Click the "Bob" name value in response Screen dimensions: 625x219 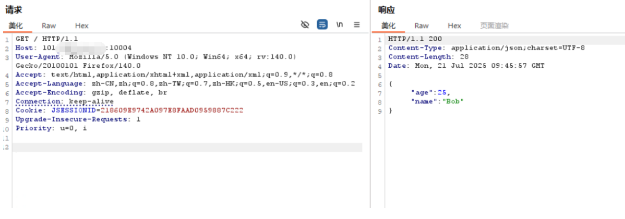453,101
